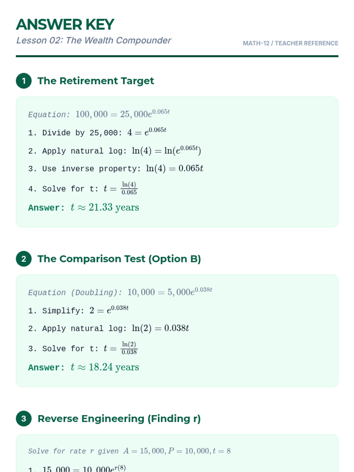Select the Divide by 25,000 step
Viewport: 354px width, 472px height.
pos(97,132)
